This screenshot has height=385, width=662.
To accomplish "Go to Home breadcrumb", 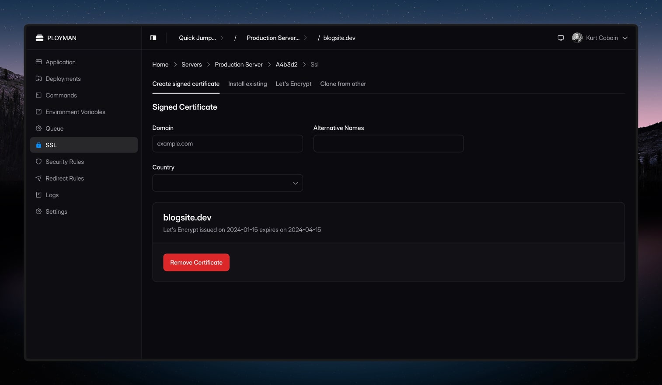I will coord(160,65).
